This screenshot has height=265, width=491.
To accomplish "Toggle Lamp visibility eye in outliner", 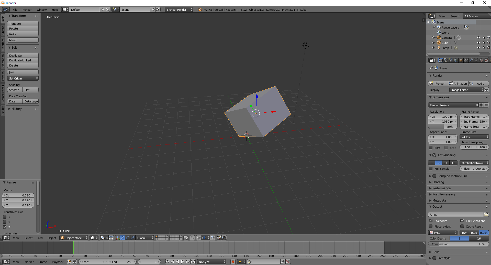I will click(478, 48).
